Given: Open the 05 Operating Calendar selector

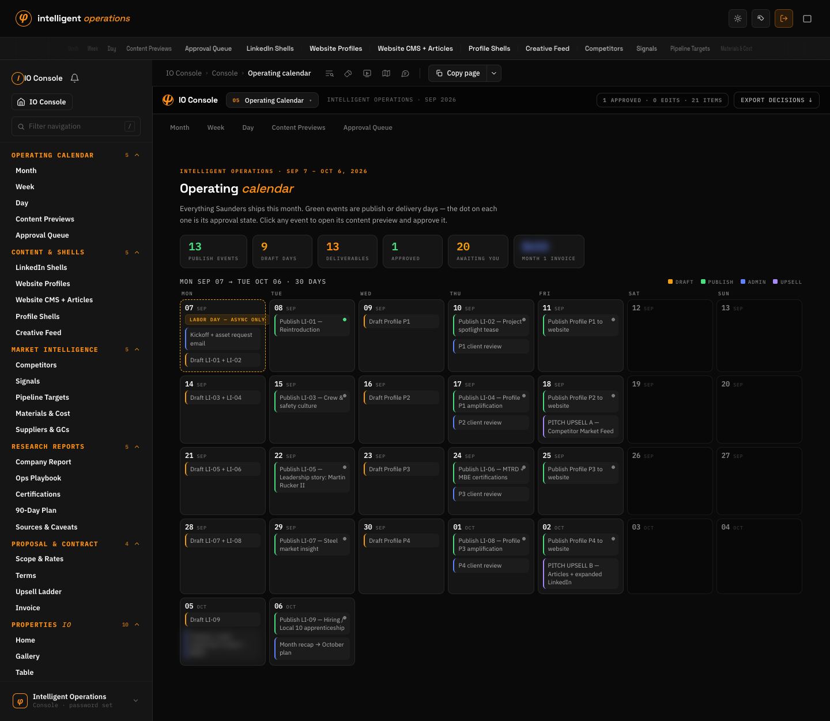Looking at the screenshot, I should pyautogui.click(x=272, y=100).
